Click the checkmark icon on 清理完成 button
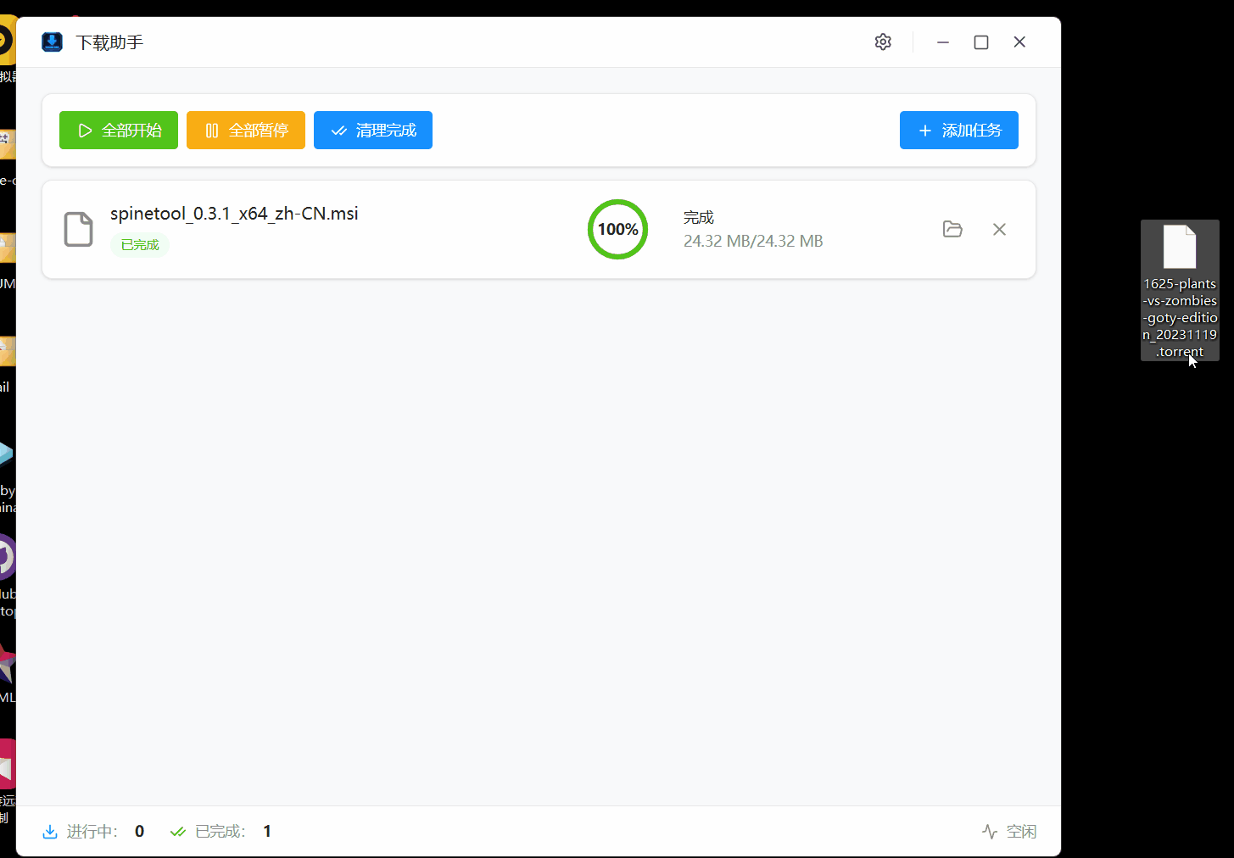 [x=339, y=130]
